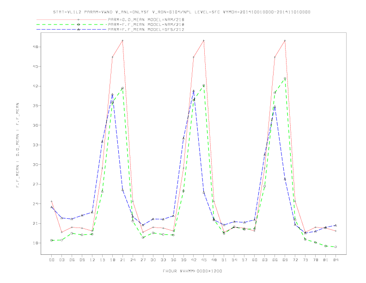Click y-axis tick value 33
Viewport: 366px width, 283px height.
[36, 145]
